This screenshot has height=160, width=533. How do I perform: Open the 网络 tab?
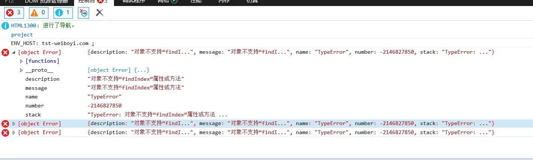click(x=167, y=2)
